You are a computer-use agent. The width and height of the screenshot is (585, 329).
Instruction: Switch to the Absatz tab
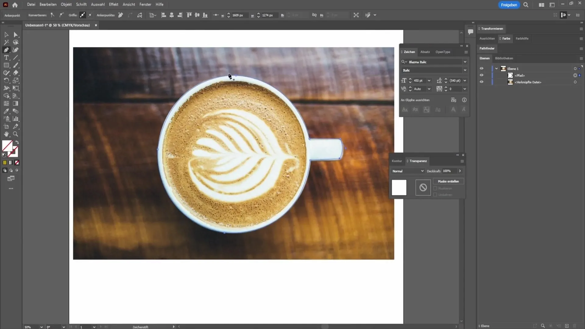(x=425, y=52)
